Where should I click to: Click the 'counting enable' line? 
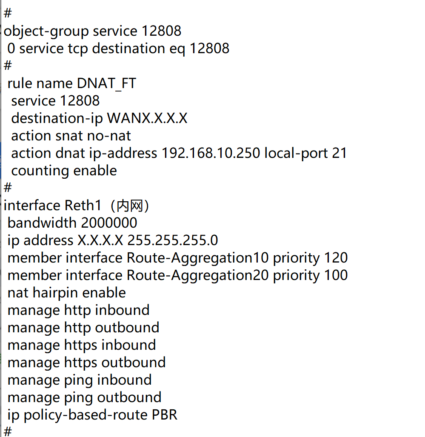click(64, 171)
